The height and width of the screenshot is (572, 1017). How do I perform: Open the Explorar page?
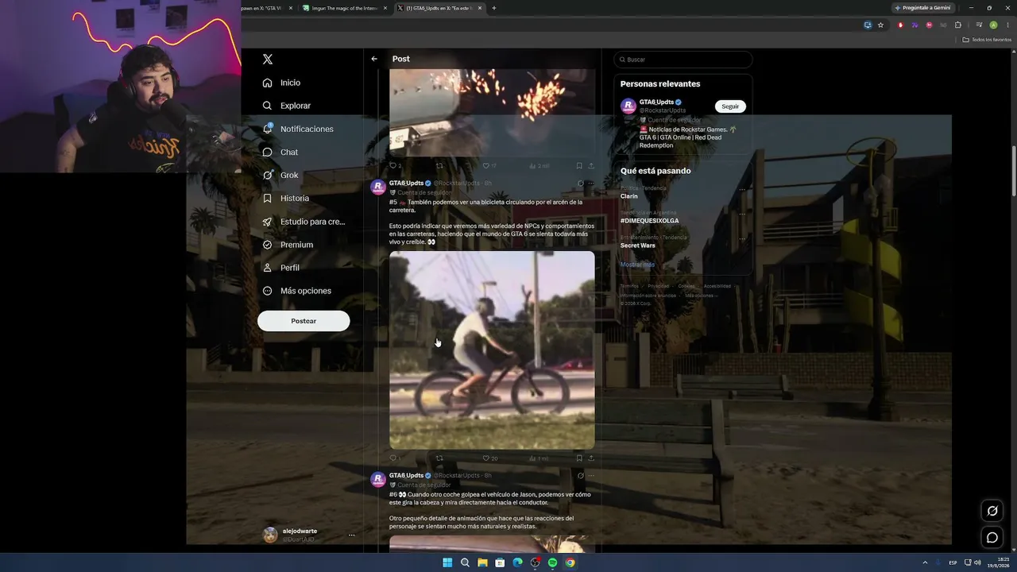286,106
